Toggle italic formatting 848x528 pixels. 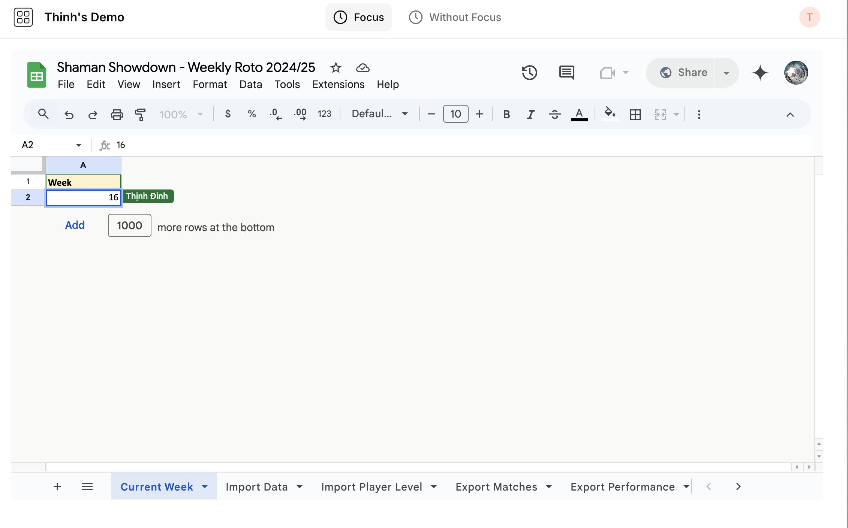coord(530,114)
